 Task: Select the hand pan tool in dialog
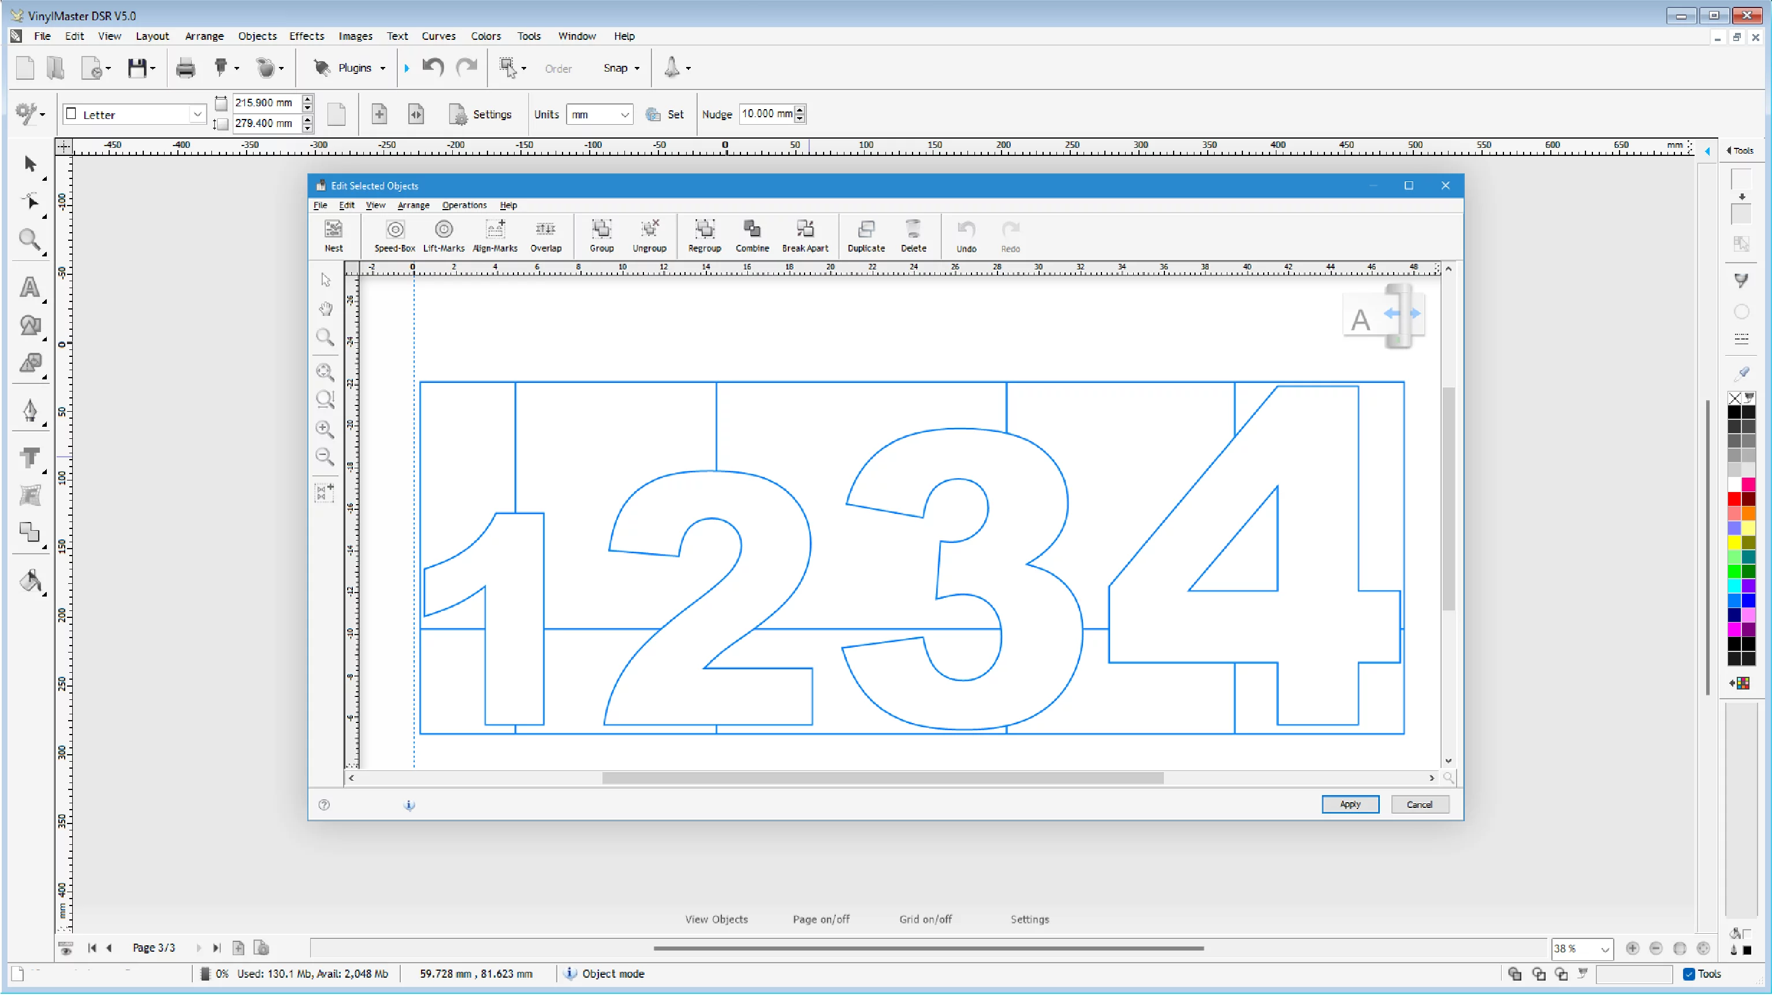point(325,309)
